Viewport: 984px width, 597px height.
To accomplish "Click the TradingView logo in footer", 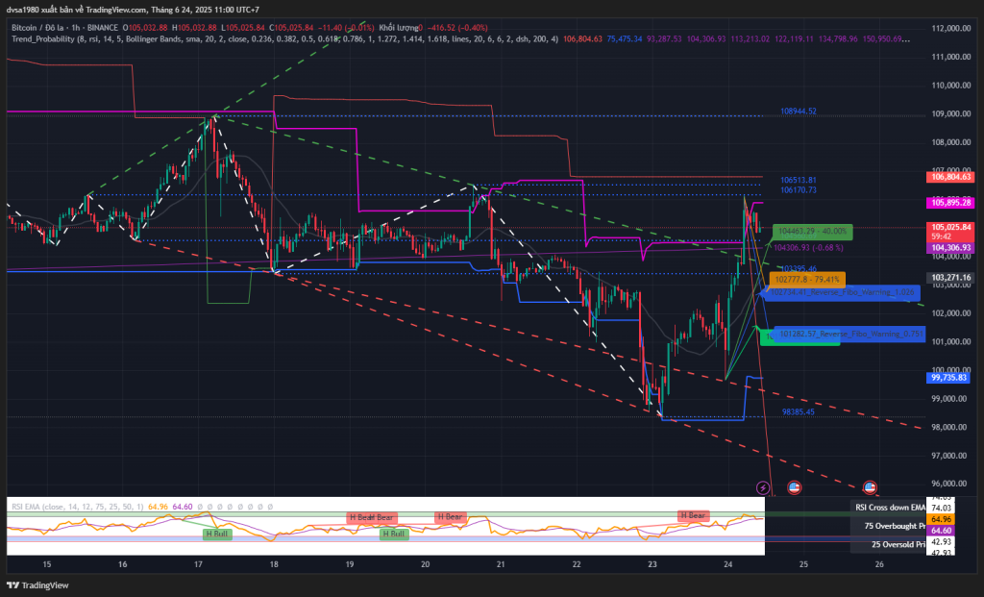I will coord(37,585).
